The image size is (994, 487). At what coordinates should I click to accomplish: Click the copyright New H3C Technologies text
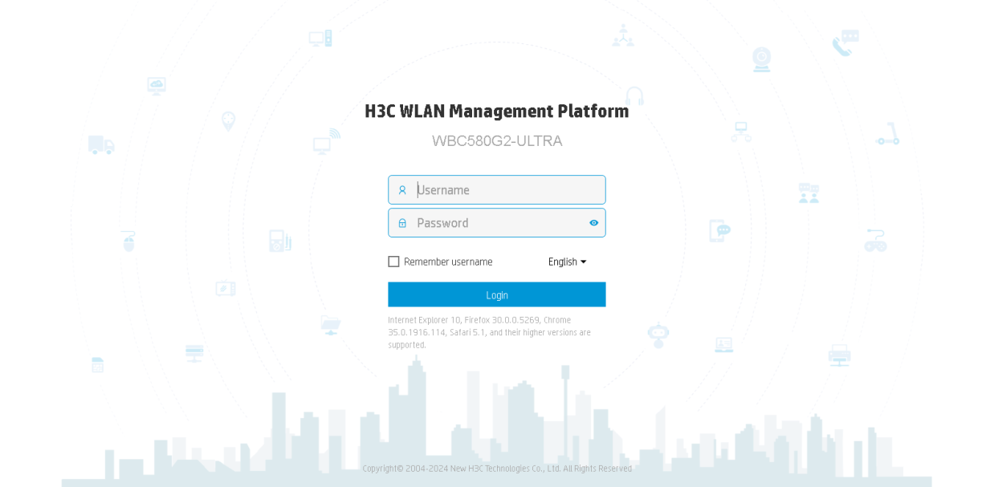click(498, 469)
